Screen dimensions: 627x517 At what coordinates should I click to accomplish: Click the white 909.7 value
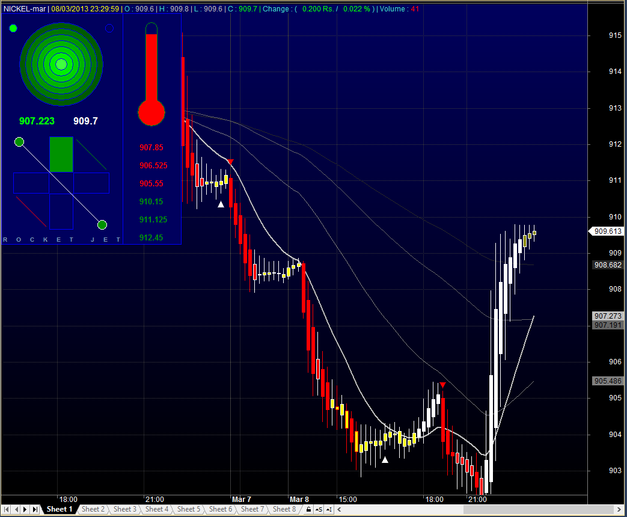pos(85,121)
